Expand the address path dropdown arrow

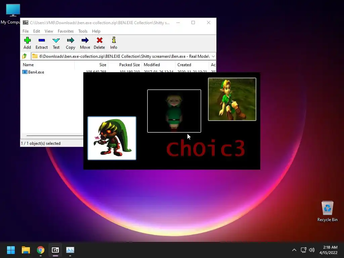point(213,56)
